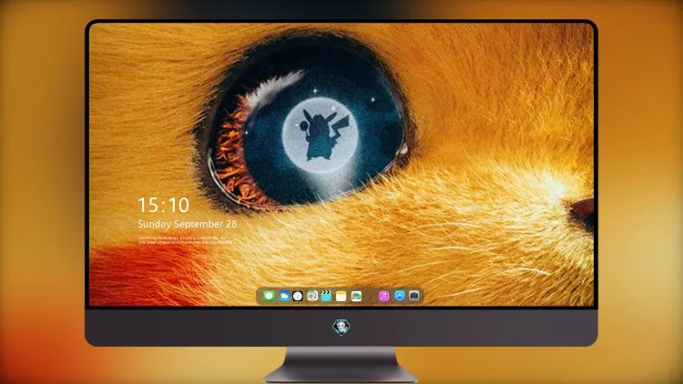Open the green Messages app in dock
Viewport: 683px width, 384px height.
click(269, 296)
